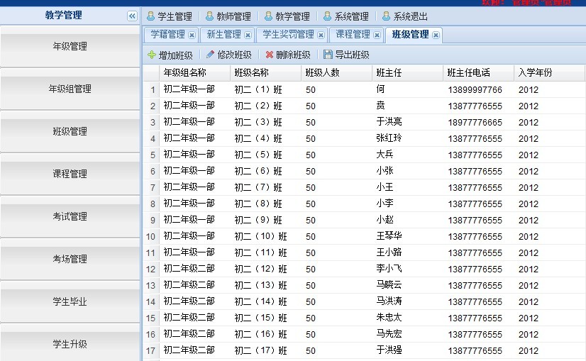The image size is (586, 361).
Task: Click the green plus add-class icon
Action: pos(151,55)
